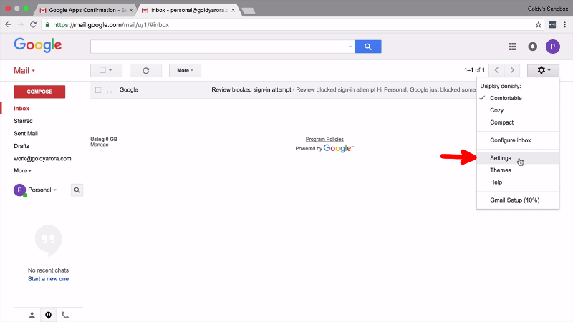Open the More actions dropdown in the toolbar

tap(185, 70)
